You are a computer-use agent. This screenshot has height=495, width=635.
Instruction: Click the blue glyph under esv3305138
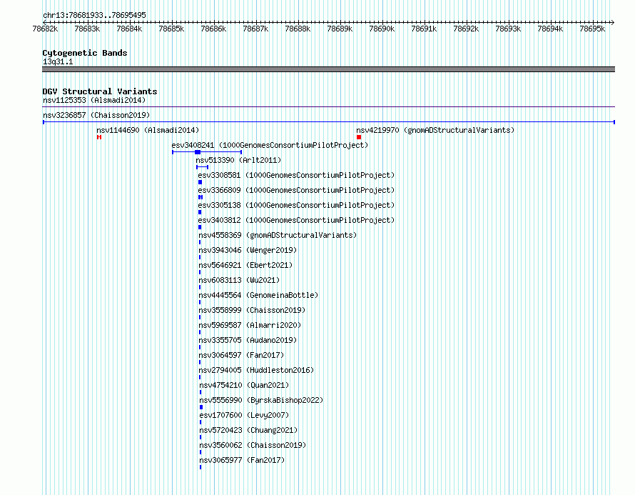pyautogui.click(x=200, y=212)
